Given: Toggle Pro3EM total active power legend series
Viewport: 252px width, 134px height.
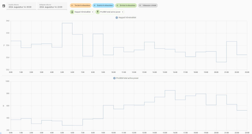Looking at the screenshot, I should [x=126, y=78].
